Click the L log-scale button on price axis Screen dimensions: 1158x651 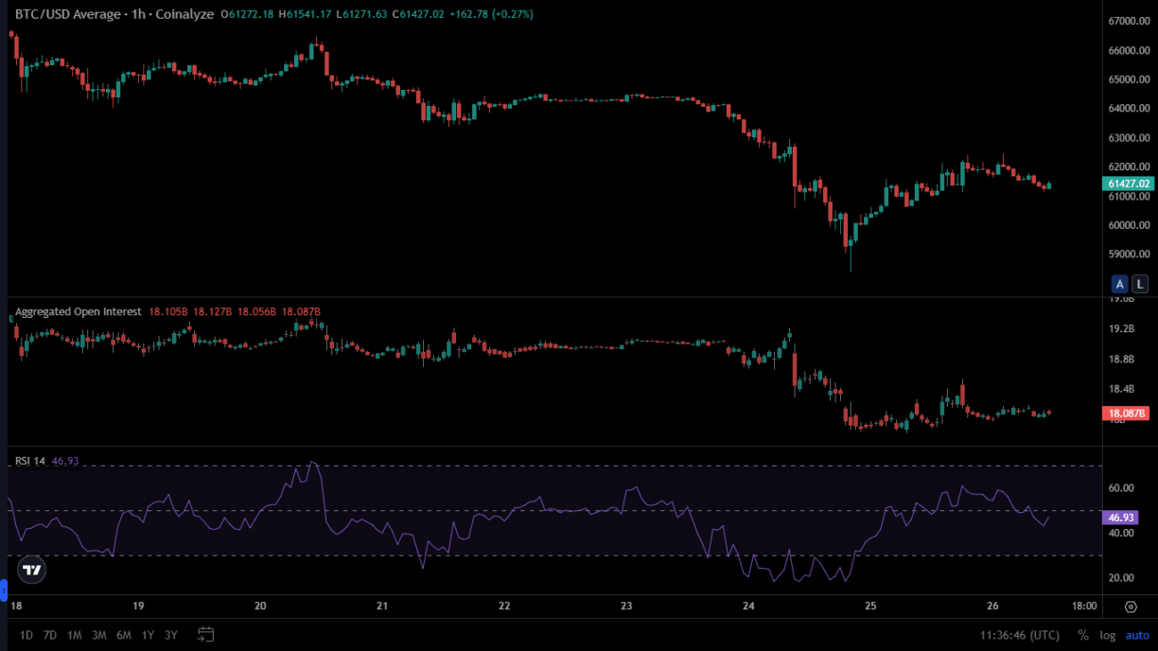click(x=1140, y=283)
